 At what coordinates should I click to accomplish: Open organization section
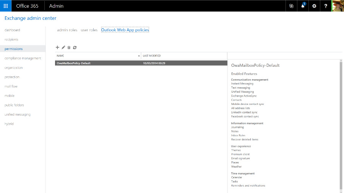(x=14, y=68)
